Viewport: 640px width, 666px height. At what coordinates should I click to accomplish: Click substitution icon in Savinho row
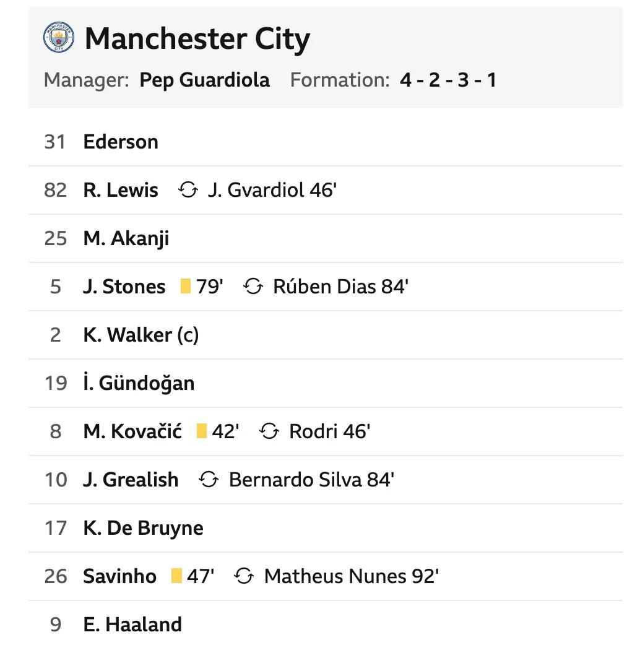(244, 576)
